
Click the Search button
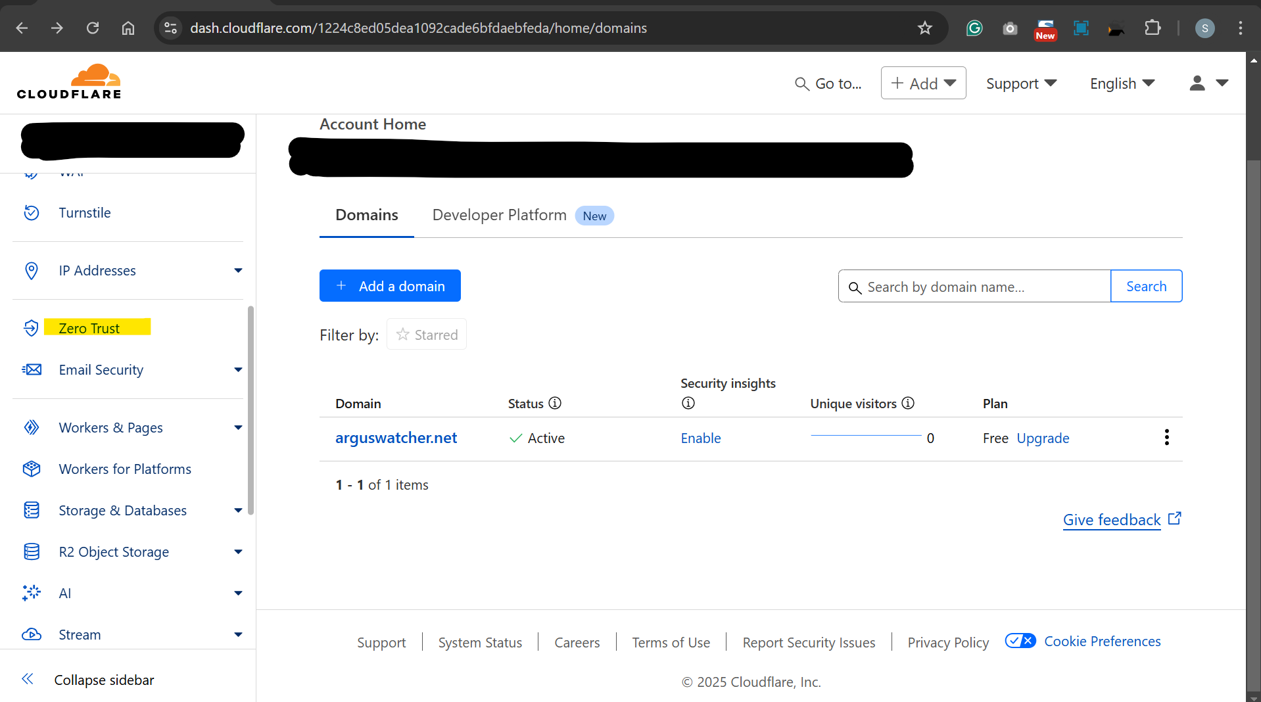click(1146, 286)
